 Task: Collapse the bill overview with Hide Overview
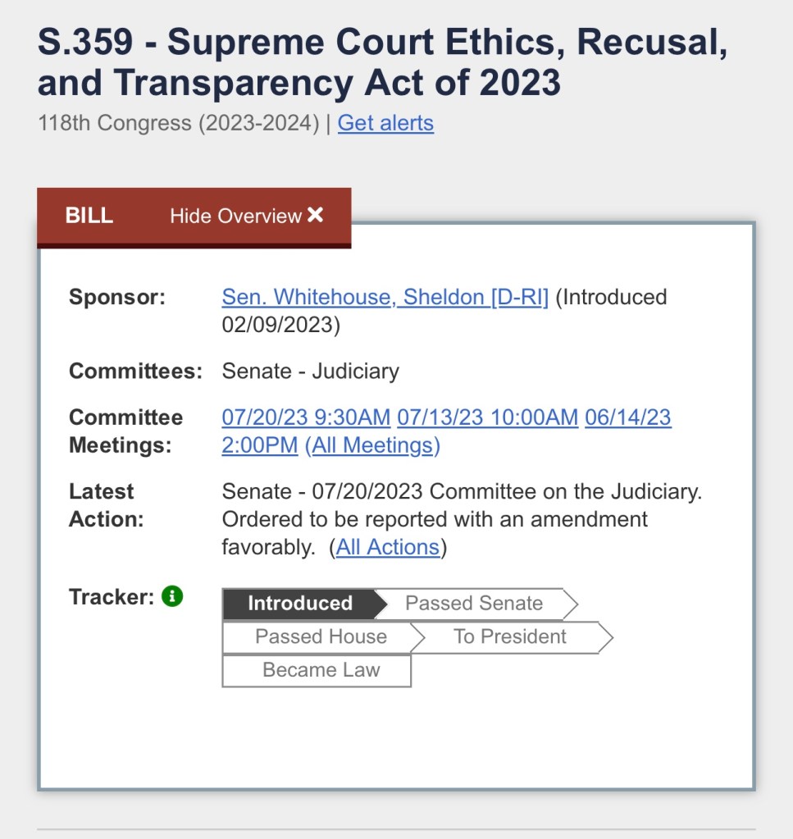tap(236, 217)
